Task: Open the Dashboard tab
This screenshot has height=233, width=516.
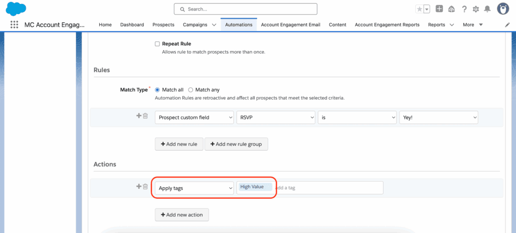Action: (132, 25)
